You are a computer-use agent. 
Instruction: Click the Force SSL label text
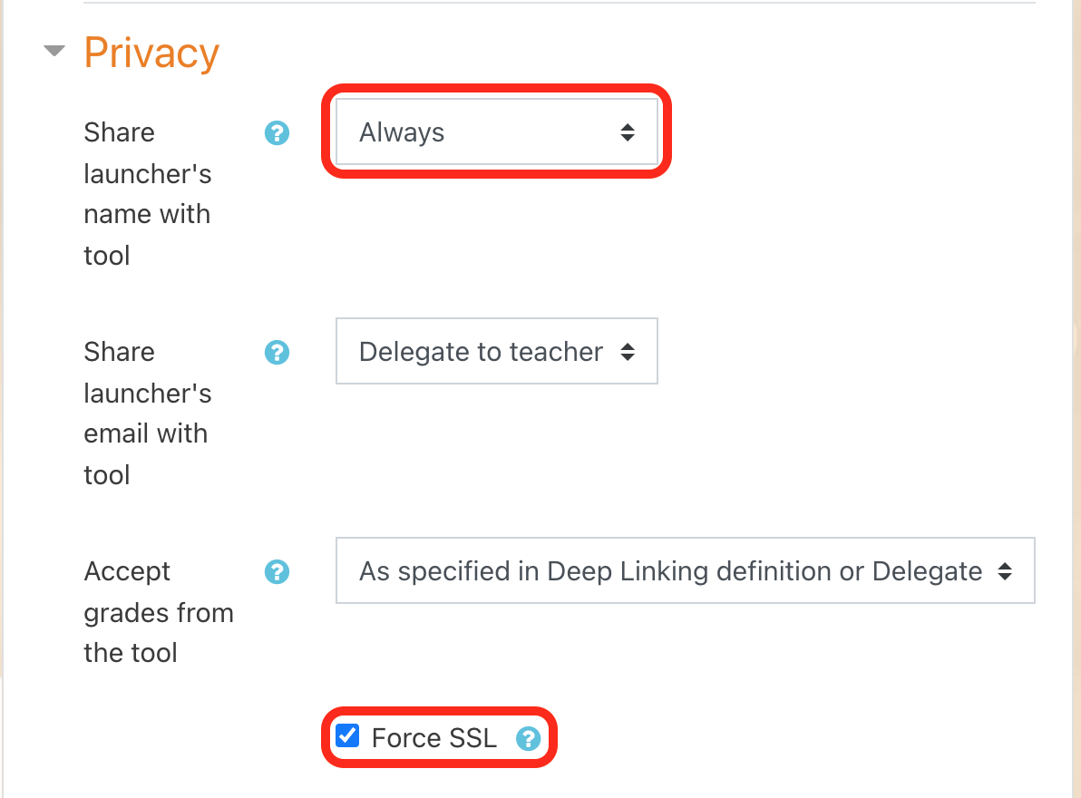[434, 738]
